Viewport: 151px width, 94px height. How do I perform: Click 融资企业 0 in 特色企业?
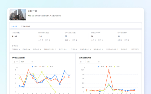tap(63, 49)
